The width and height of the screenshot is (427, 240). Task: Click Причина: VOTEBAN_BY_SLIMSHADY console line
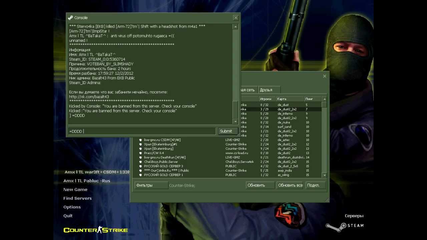click(x=101, y=64)
